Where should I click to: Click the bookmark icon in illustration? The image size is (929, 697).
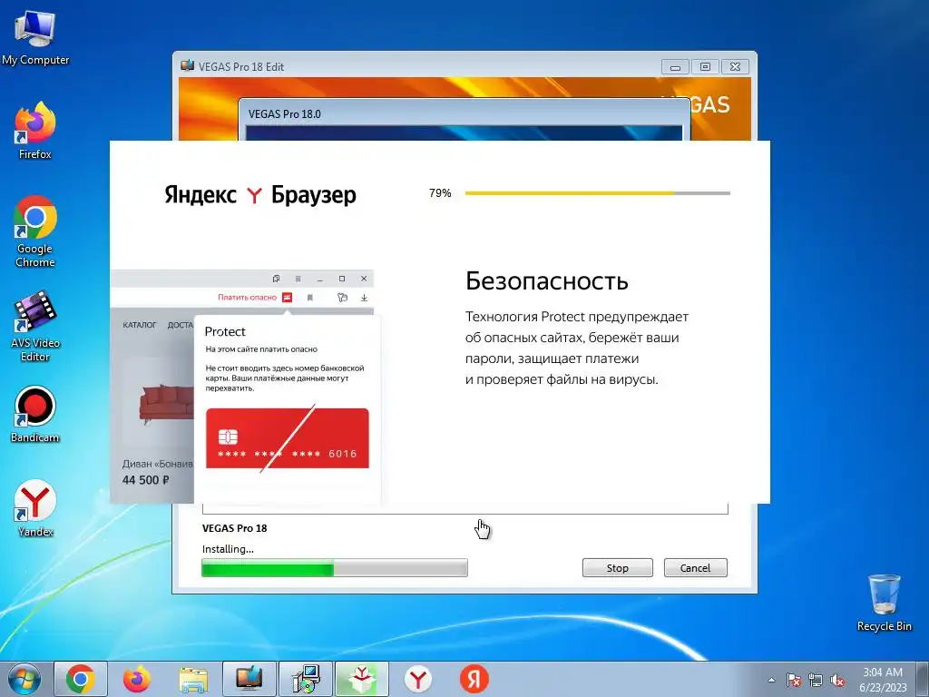310,298
